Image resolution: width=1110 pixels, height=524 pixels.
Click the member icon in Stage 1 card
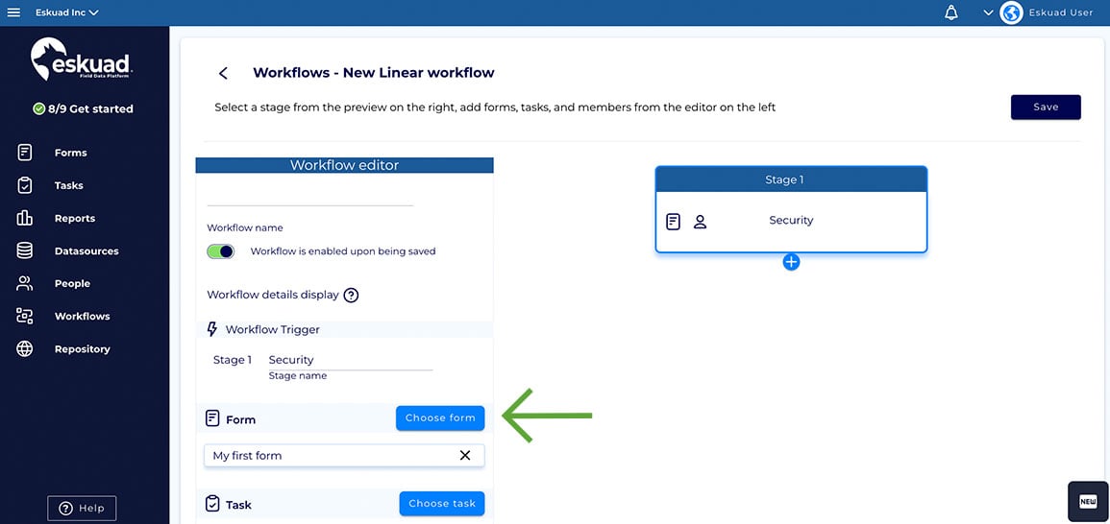[701, 222]
